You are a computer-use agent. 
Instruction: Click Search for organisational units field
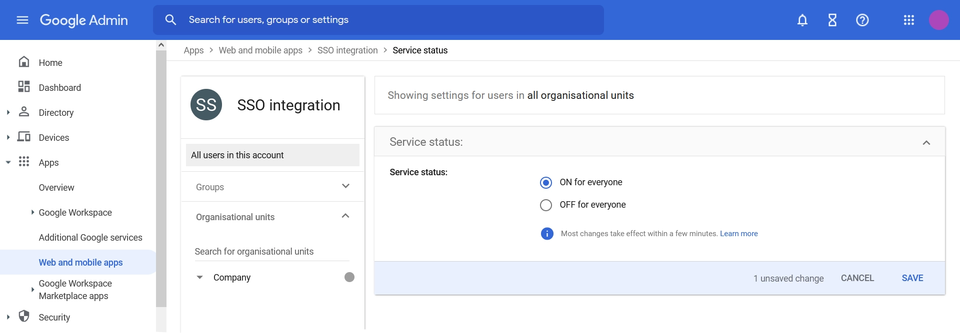pos(272,252)
